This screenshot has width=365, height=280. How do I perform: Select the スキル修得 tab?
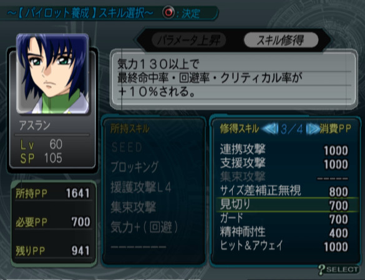pos(281,40)
